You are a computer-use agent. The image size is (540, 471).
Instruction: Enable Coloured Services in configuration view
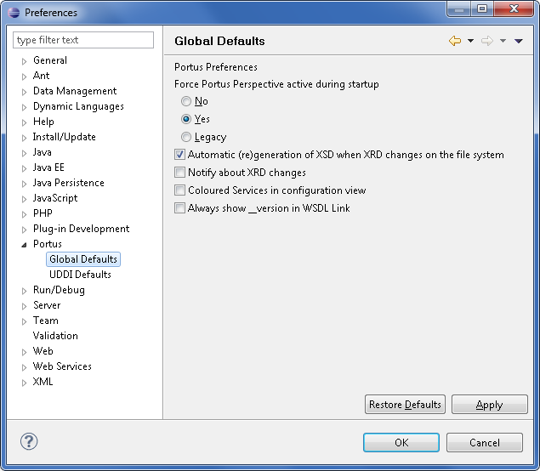tap(179, 190)
